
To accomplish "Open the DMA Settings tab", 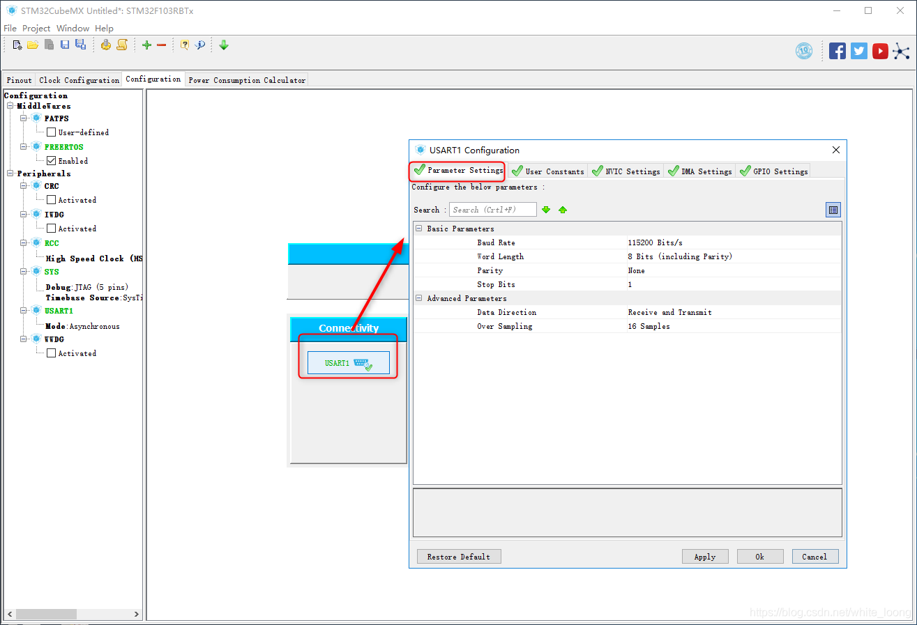I will point(699,171).
